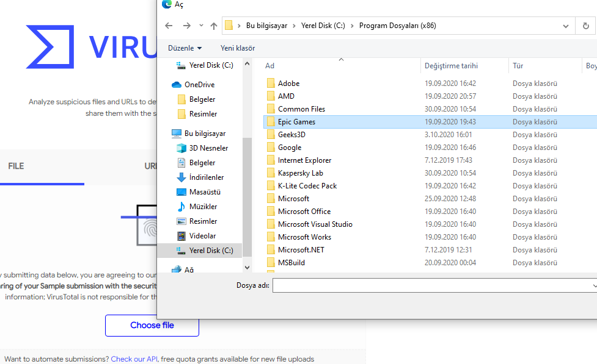Switch to the FILE tab on VirusTotal
The width and height of the screenshot is (597, 364).
click(16, 166)
